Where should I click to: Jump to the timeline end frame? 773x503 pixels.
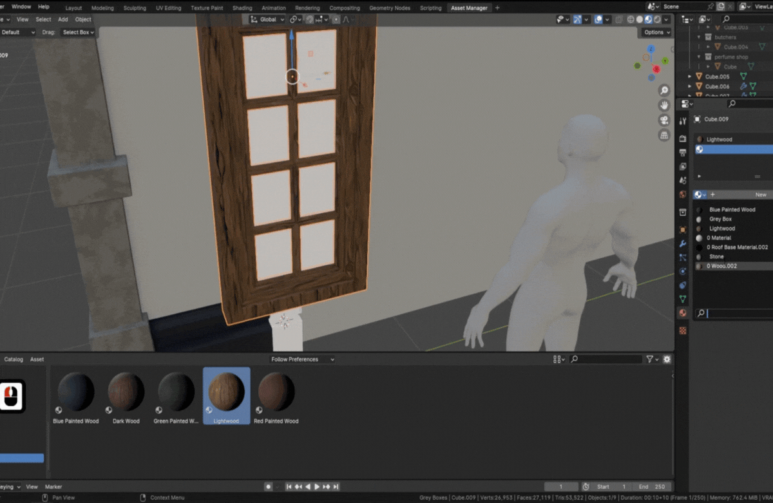pos(336,487)
